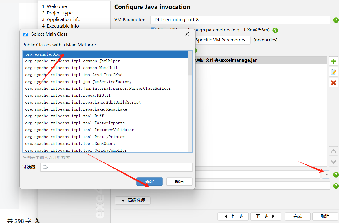Select the tool.PrettyPrinter class row
The width and height of the screenshot is (339, 223).
(106, 137)
